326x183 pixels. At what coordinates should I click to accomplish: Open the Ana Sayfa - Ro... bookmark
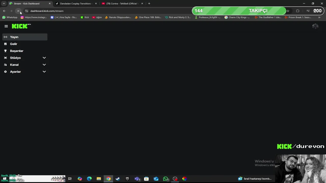tap(64, 17)
